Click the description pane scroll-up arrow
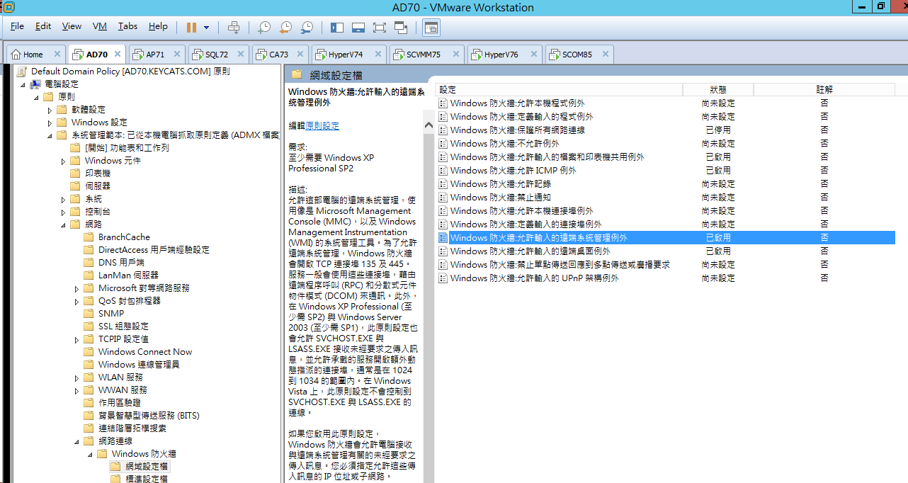Image resolution: width=908 pixels, height=483 pixels. [429, 125]
